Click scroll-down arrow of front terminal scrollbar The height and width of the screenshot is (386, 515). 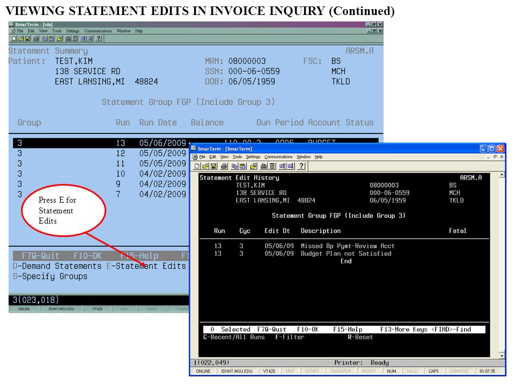(x=502, y=355)
